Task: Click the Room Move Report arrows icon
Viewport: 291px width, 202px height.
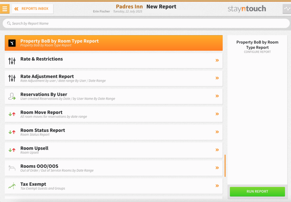Action: coord(12,114)
